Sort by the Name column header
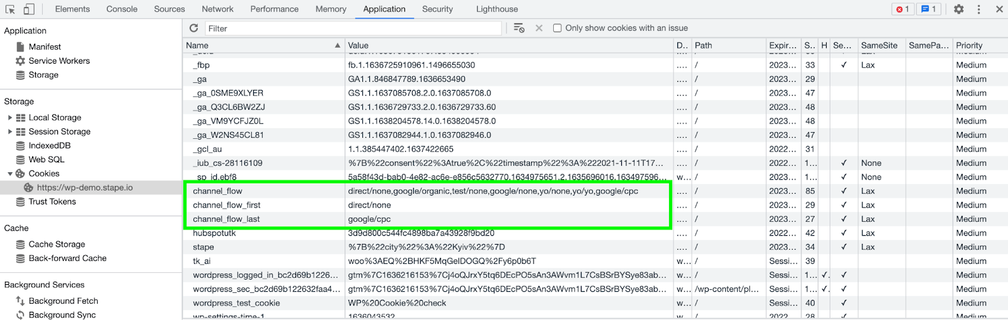 click(x=264, y=45)
